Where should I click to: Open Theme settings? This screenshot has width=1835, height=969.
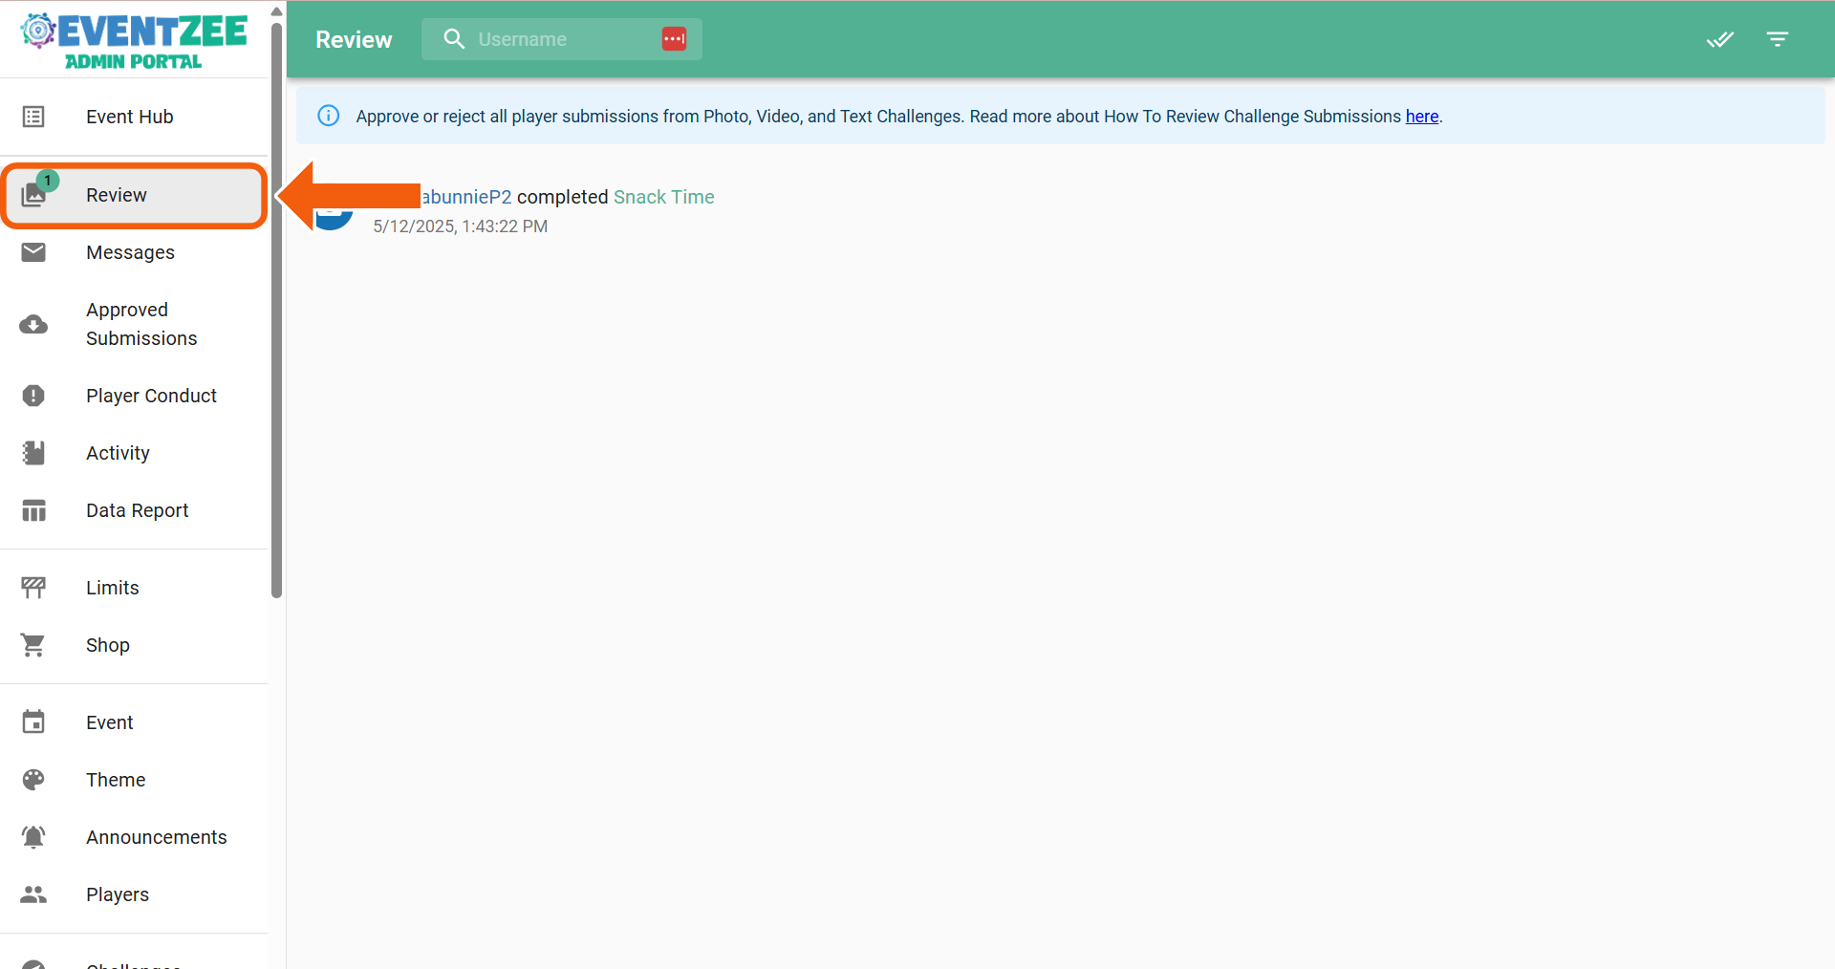coord(134,780)
